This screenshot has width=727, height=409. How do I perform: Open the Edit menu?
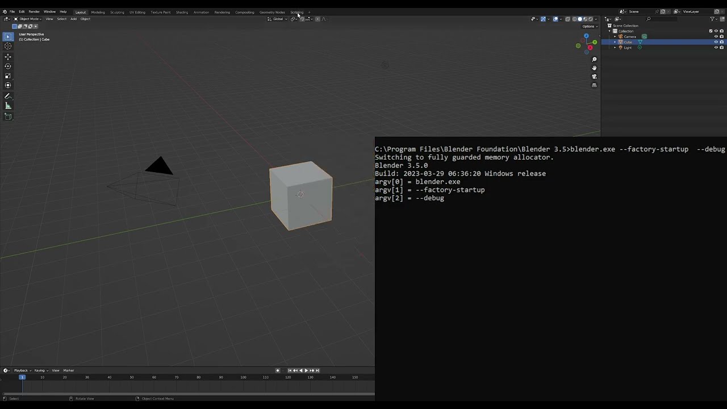tap(22, 12)
